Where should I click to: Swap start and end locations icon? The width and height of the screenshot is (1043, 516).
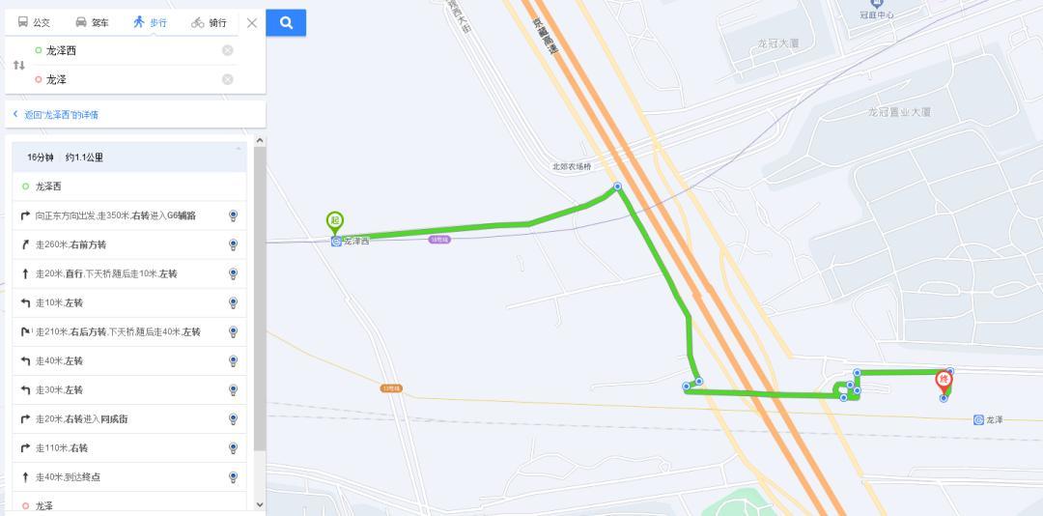[18, 66]
